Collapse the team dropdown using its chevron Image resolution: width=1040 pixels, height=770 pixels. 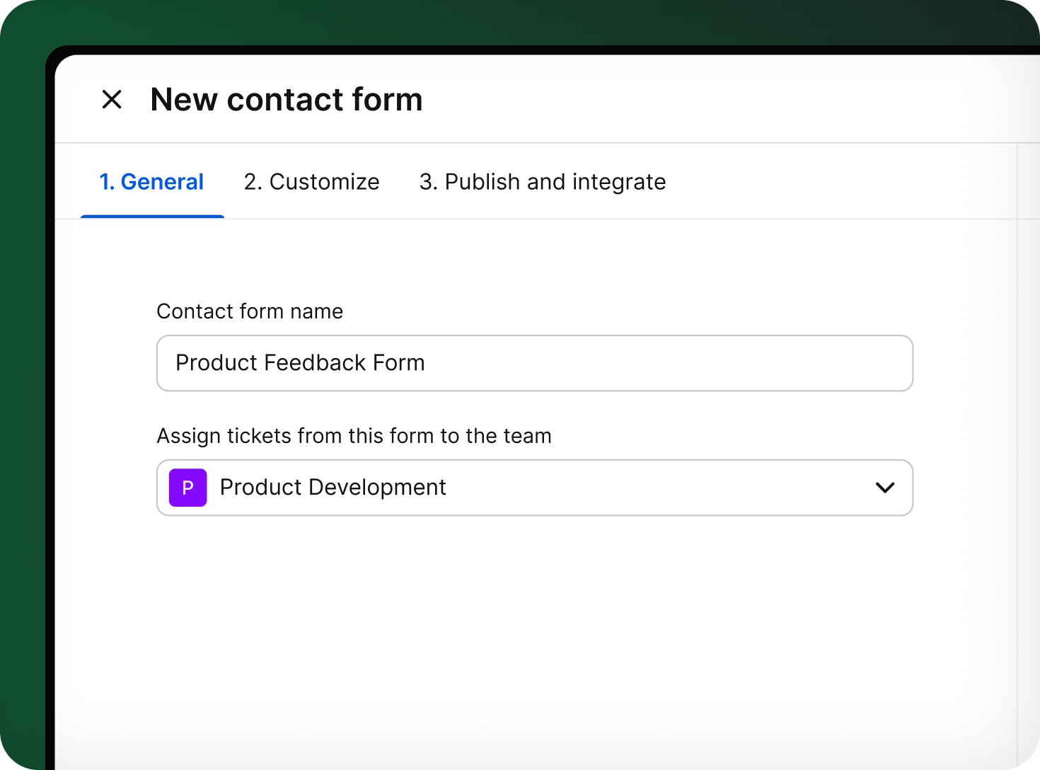coord(884,488)
